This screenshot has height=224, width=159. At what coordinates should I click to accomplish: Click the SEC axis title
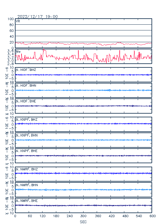[83, 222]
